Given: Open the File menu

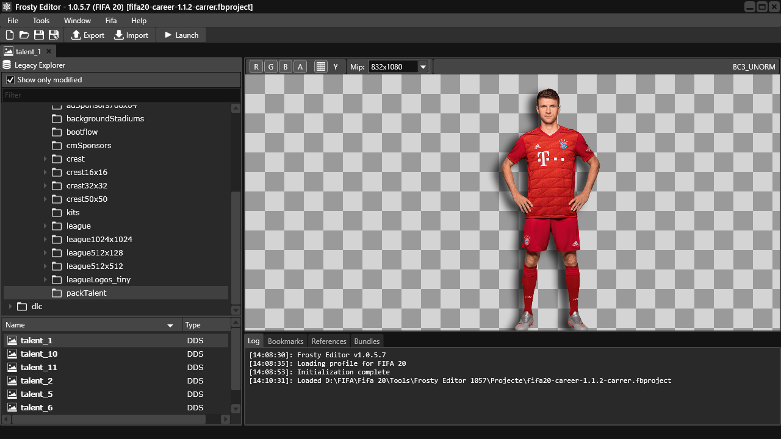Looking at the screenshot, I should 13,21.
